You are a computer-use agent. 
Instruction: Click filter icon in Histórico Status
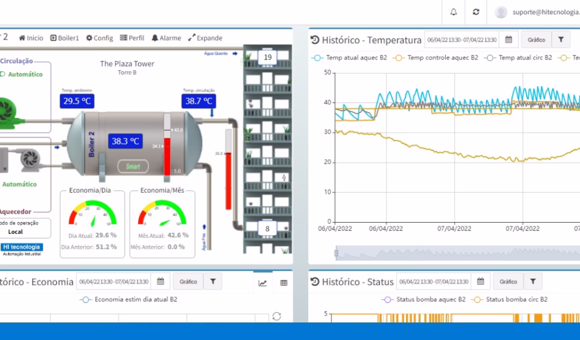(x=532, y=282)
